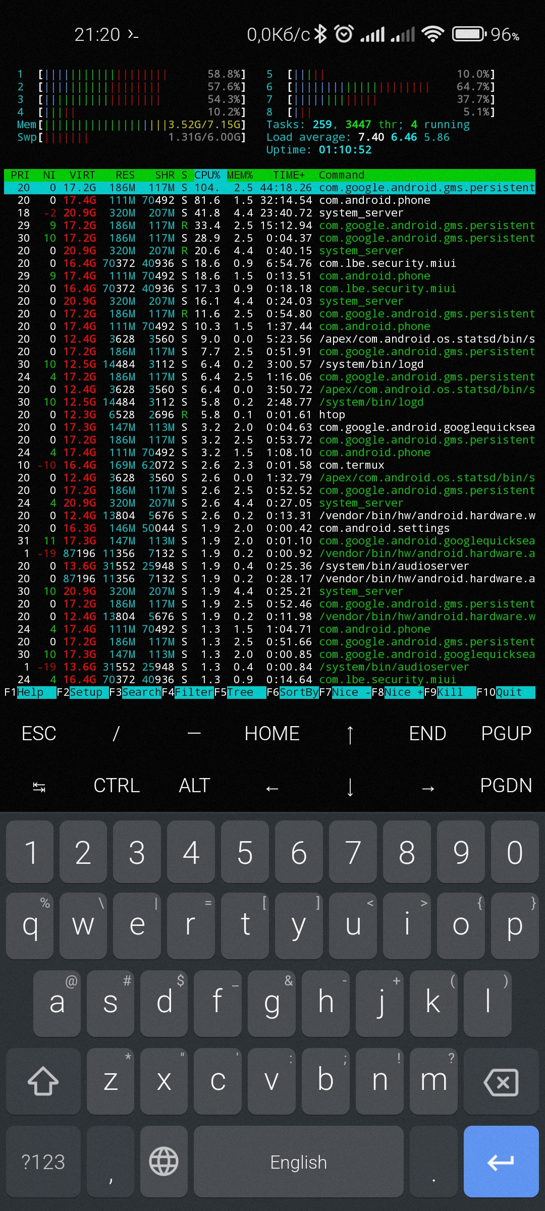Tap the English spacebar

(x=299, y=1161)
